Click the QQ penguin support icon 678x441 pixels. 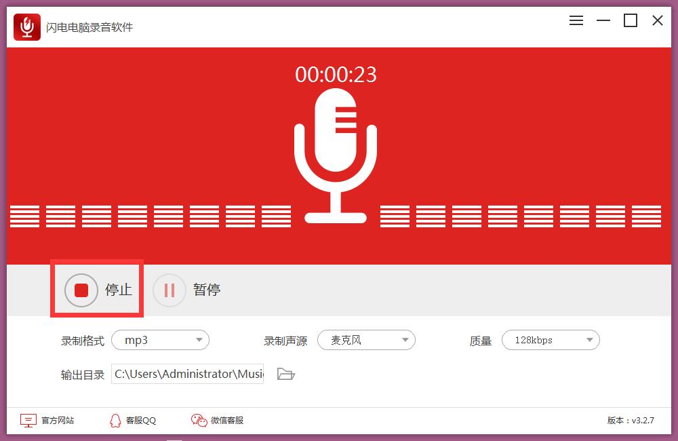click(115, 421)
